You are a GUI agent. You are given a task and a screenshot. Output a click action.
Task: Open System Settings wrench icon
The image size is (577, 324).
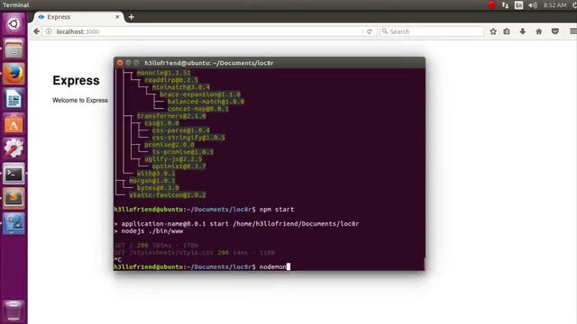click(x=14, y=148)
